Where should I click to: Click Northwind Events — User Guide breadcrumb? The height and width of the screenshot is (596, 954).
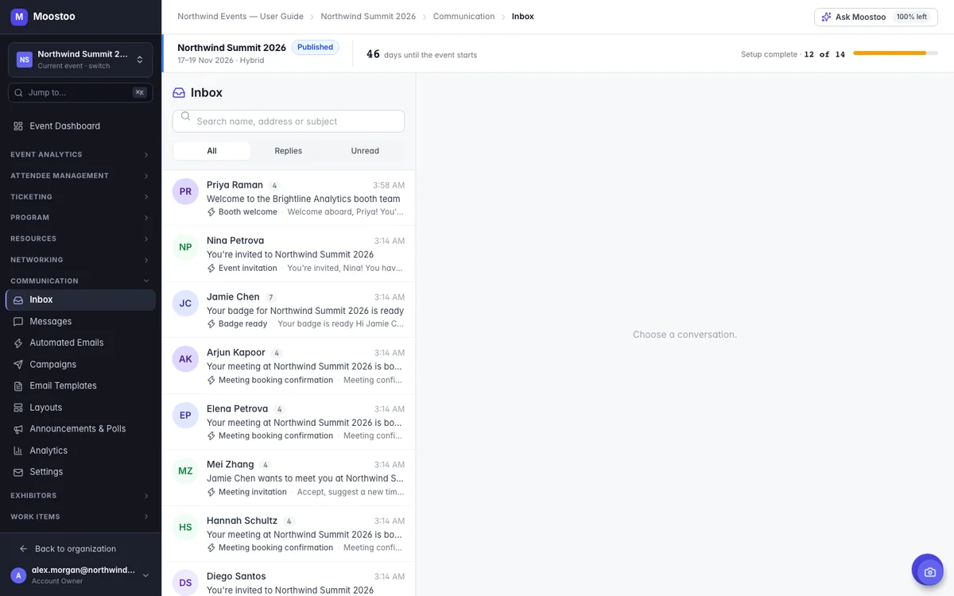click(x=240, y=17)
